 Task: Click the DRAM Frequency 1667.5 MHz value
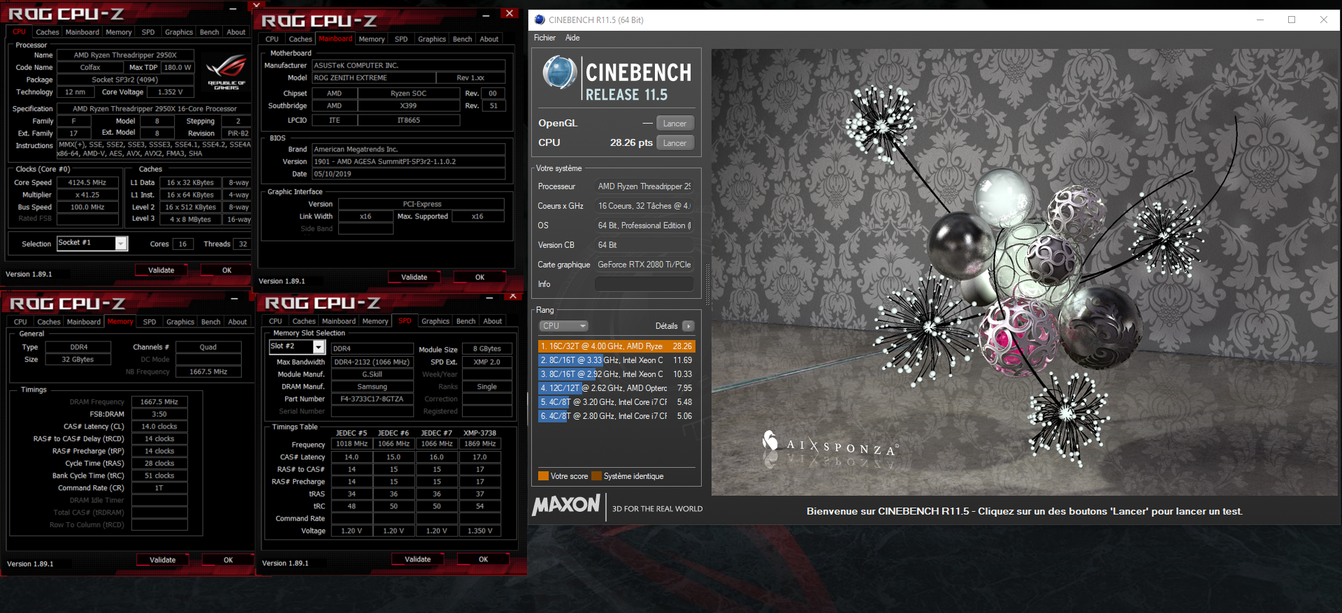click(x=159, y=402)
